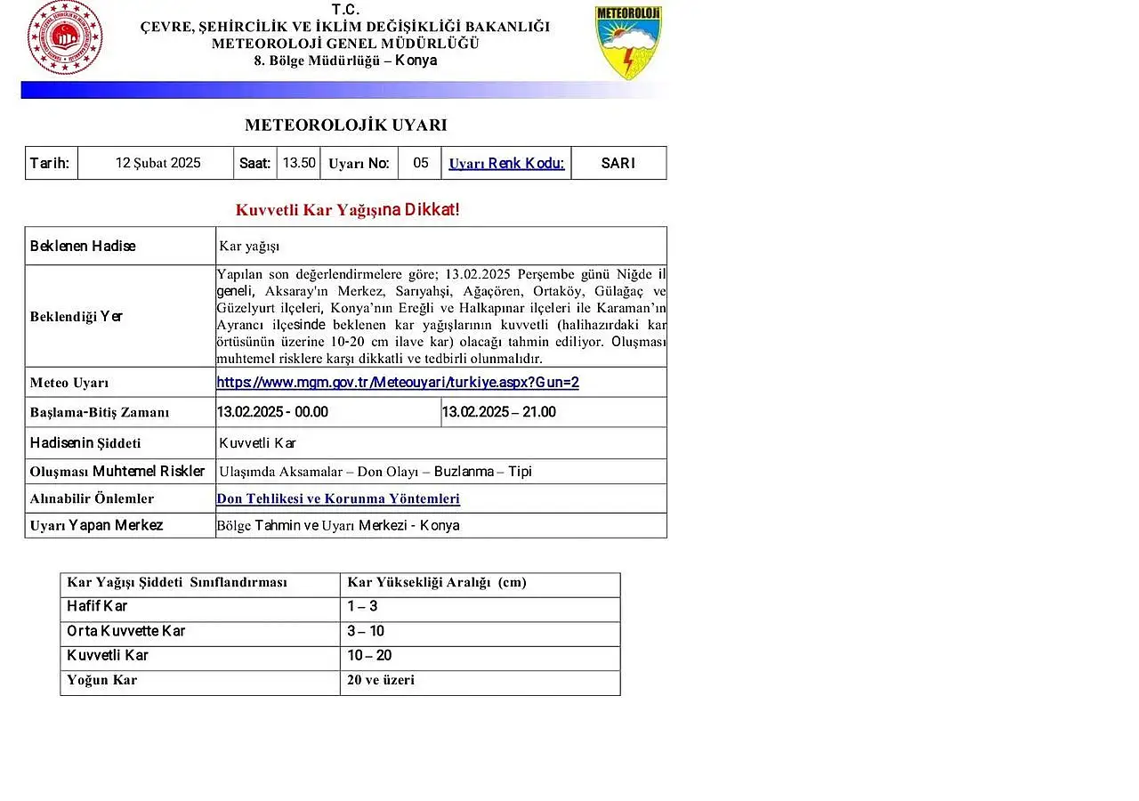
Task: Click the warning number 05 cell
Action: [x=420, y=163]
